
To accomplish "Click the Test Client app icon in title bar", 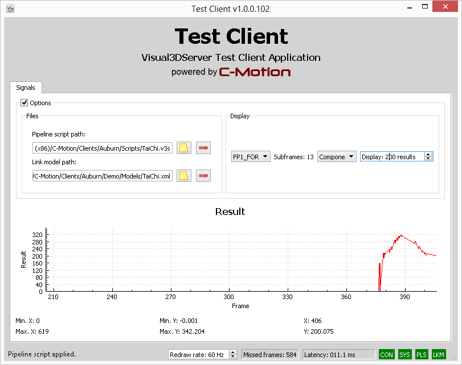I will pyautogui.click(x=10, y=9).
